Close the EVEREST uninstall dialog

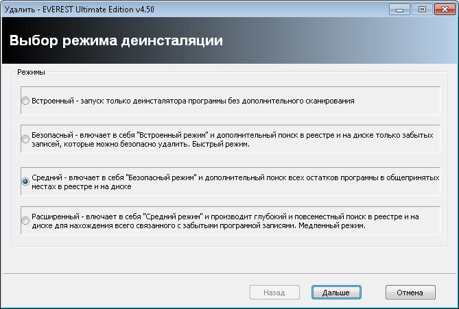pos(445,10)
